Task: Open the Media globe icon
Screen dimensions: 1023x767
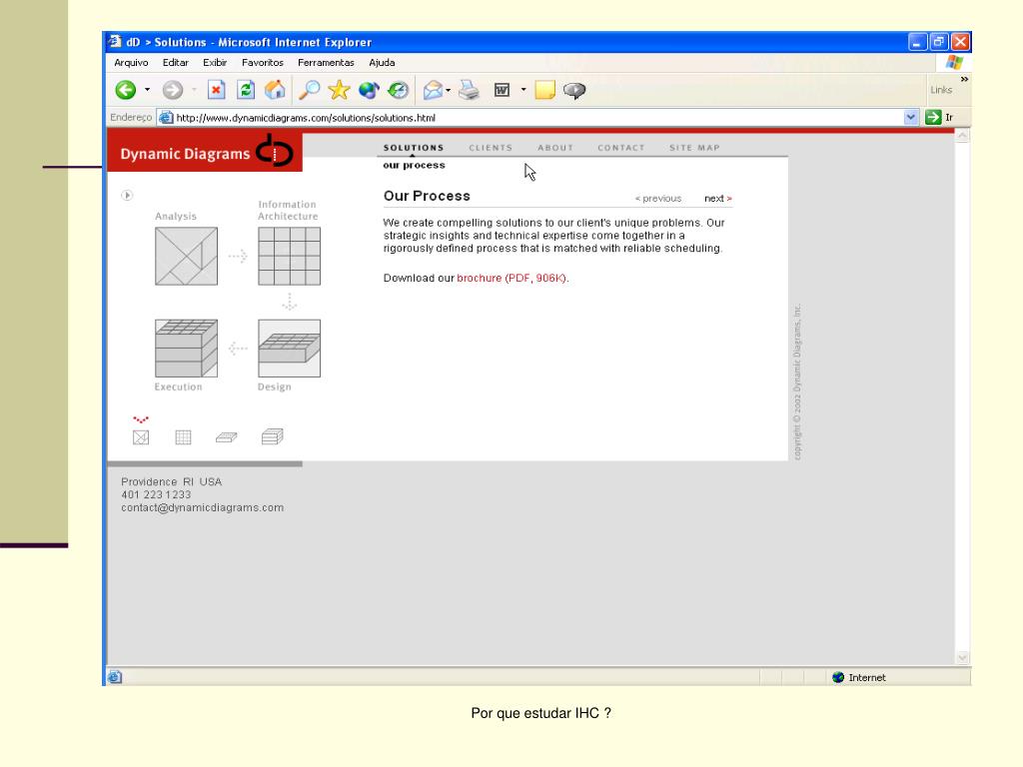Action: 369,90
